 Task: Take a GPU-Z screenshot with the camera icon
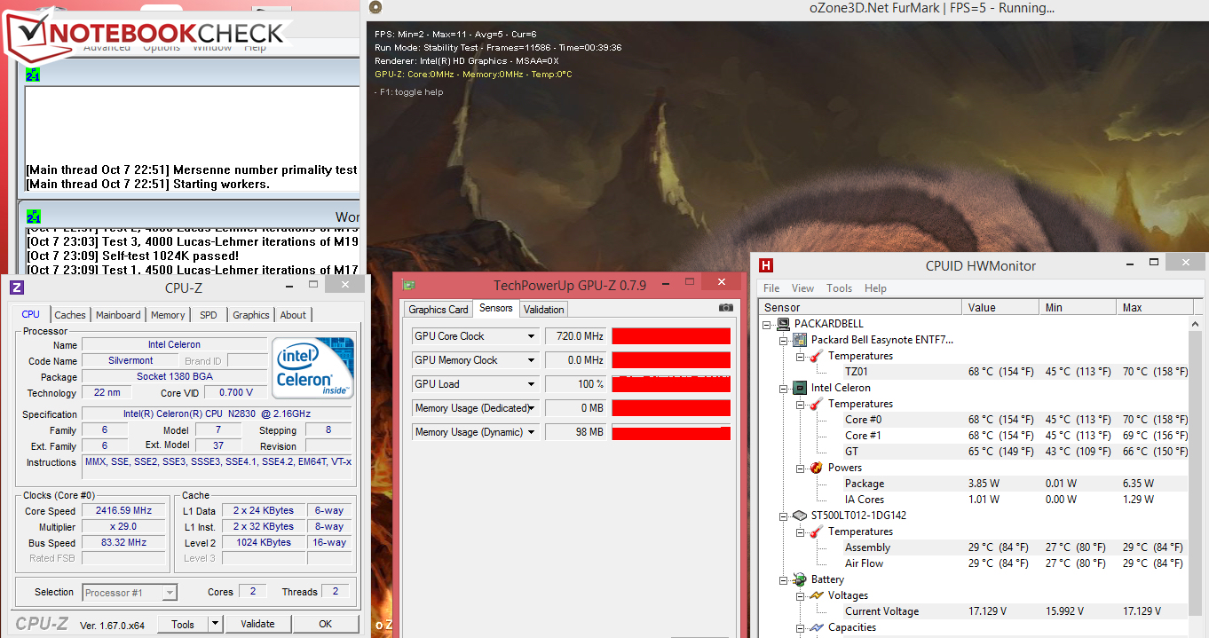tap(726, 308)
